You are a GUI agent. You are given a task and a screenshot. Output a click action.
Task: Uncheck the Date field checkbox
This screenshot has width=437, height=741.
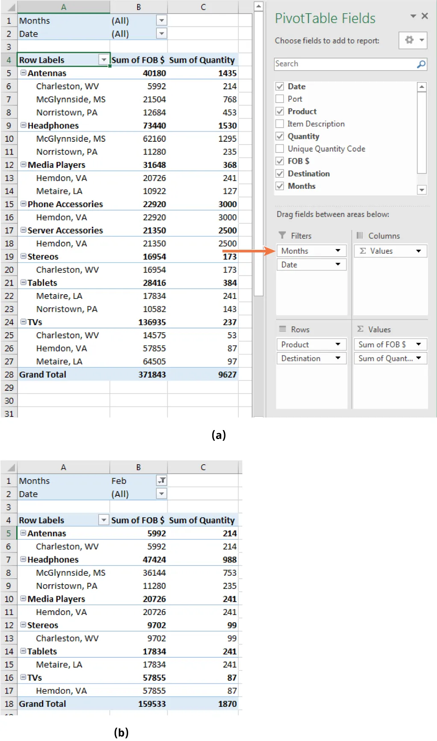[280, 86]
